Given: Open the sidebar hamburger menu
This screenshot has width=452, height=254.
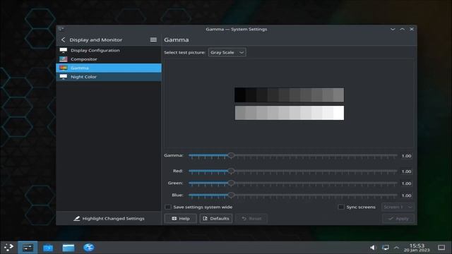Looking at the screenshot, I should 153,40.
